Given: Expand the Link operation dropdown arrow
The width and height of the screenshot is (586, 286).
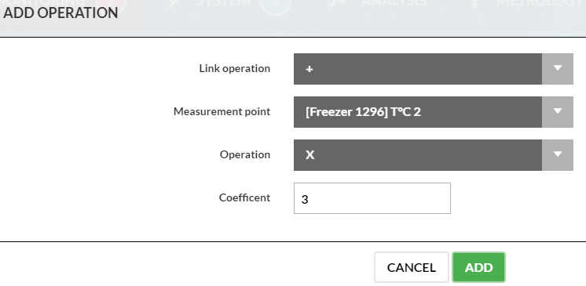Looking at the screenshot, I should (557, 69).
